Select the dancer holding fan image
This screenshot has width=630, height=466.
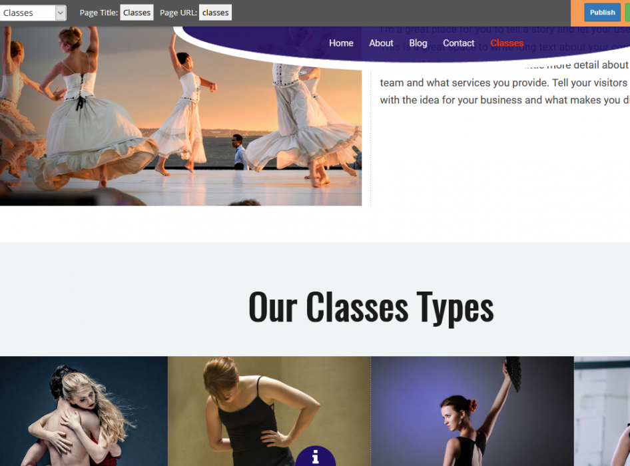click(x=473, y=411)
